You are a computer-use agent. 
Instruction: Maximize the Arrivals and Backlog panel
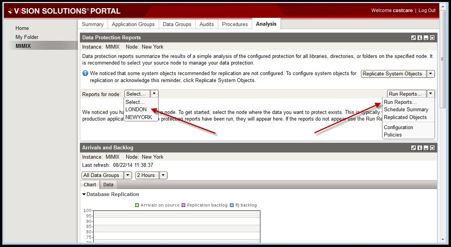point(432,148)
